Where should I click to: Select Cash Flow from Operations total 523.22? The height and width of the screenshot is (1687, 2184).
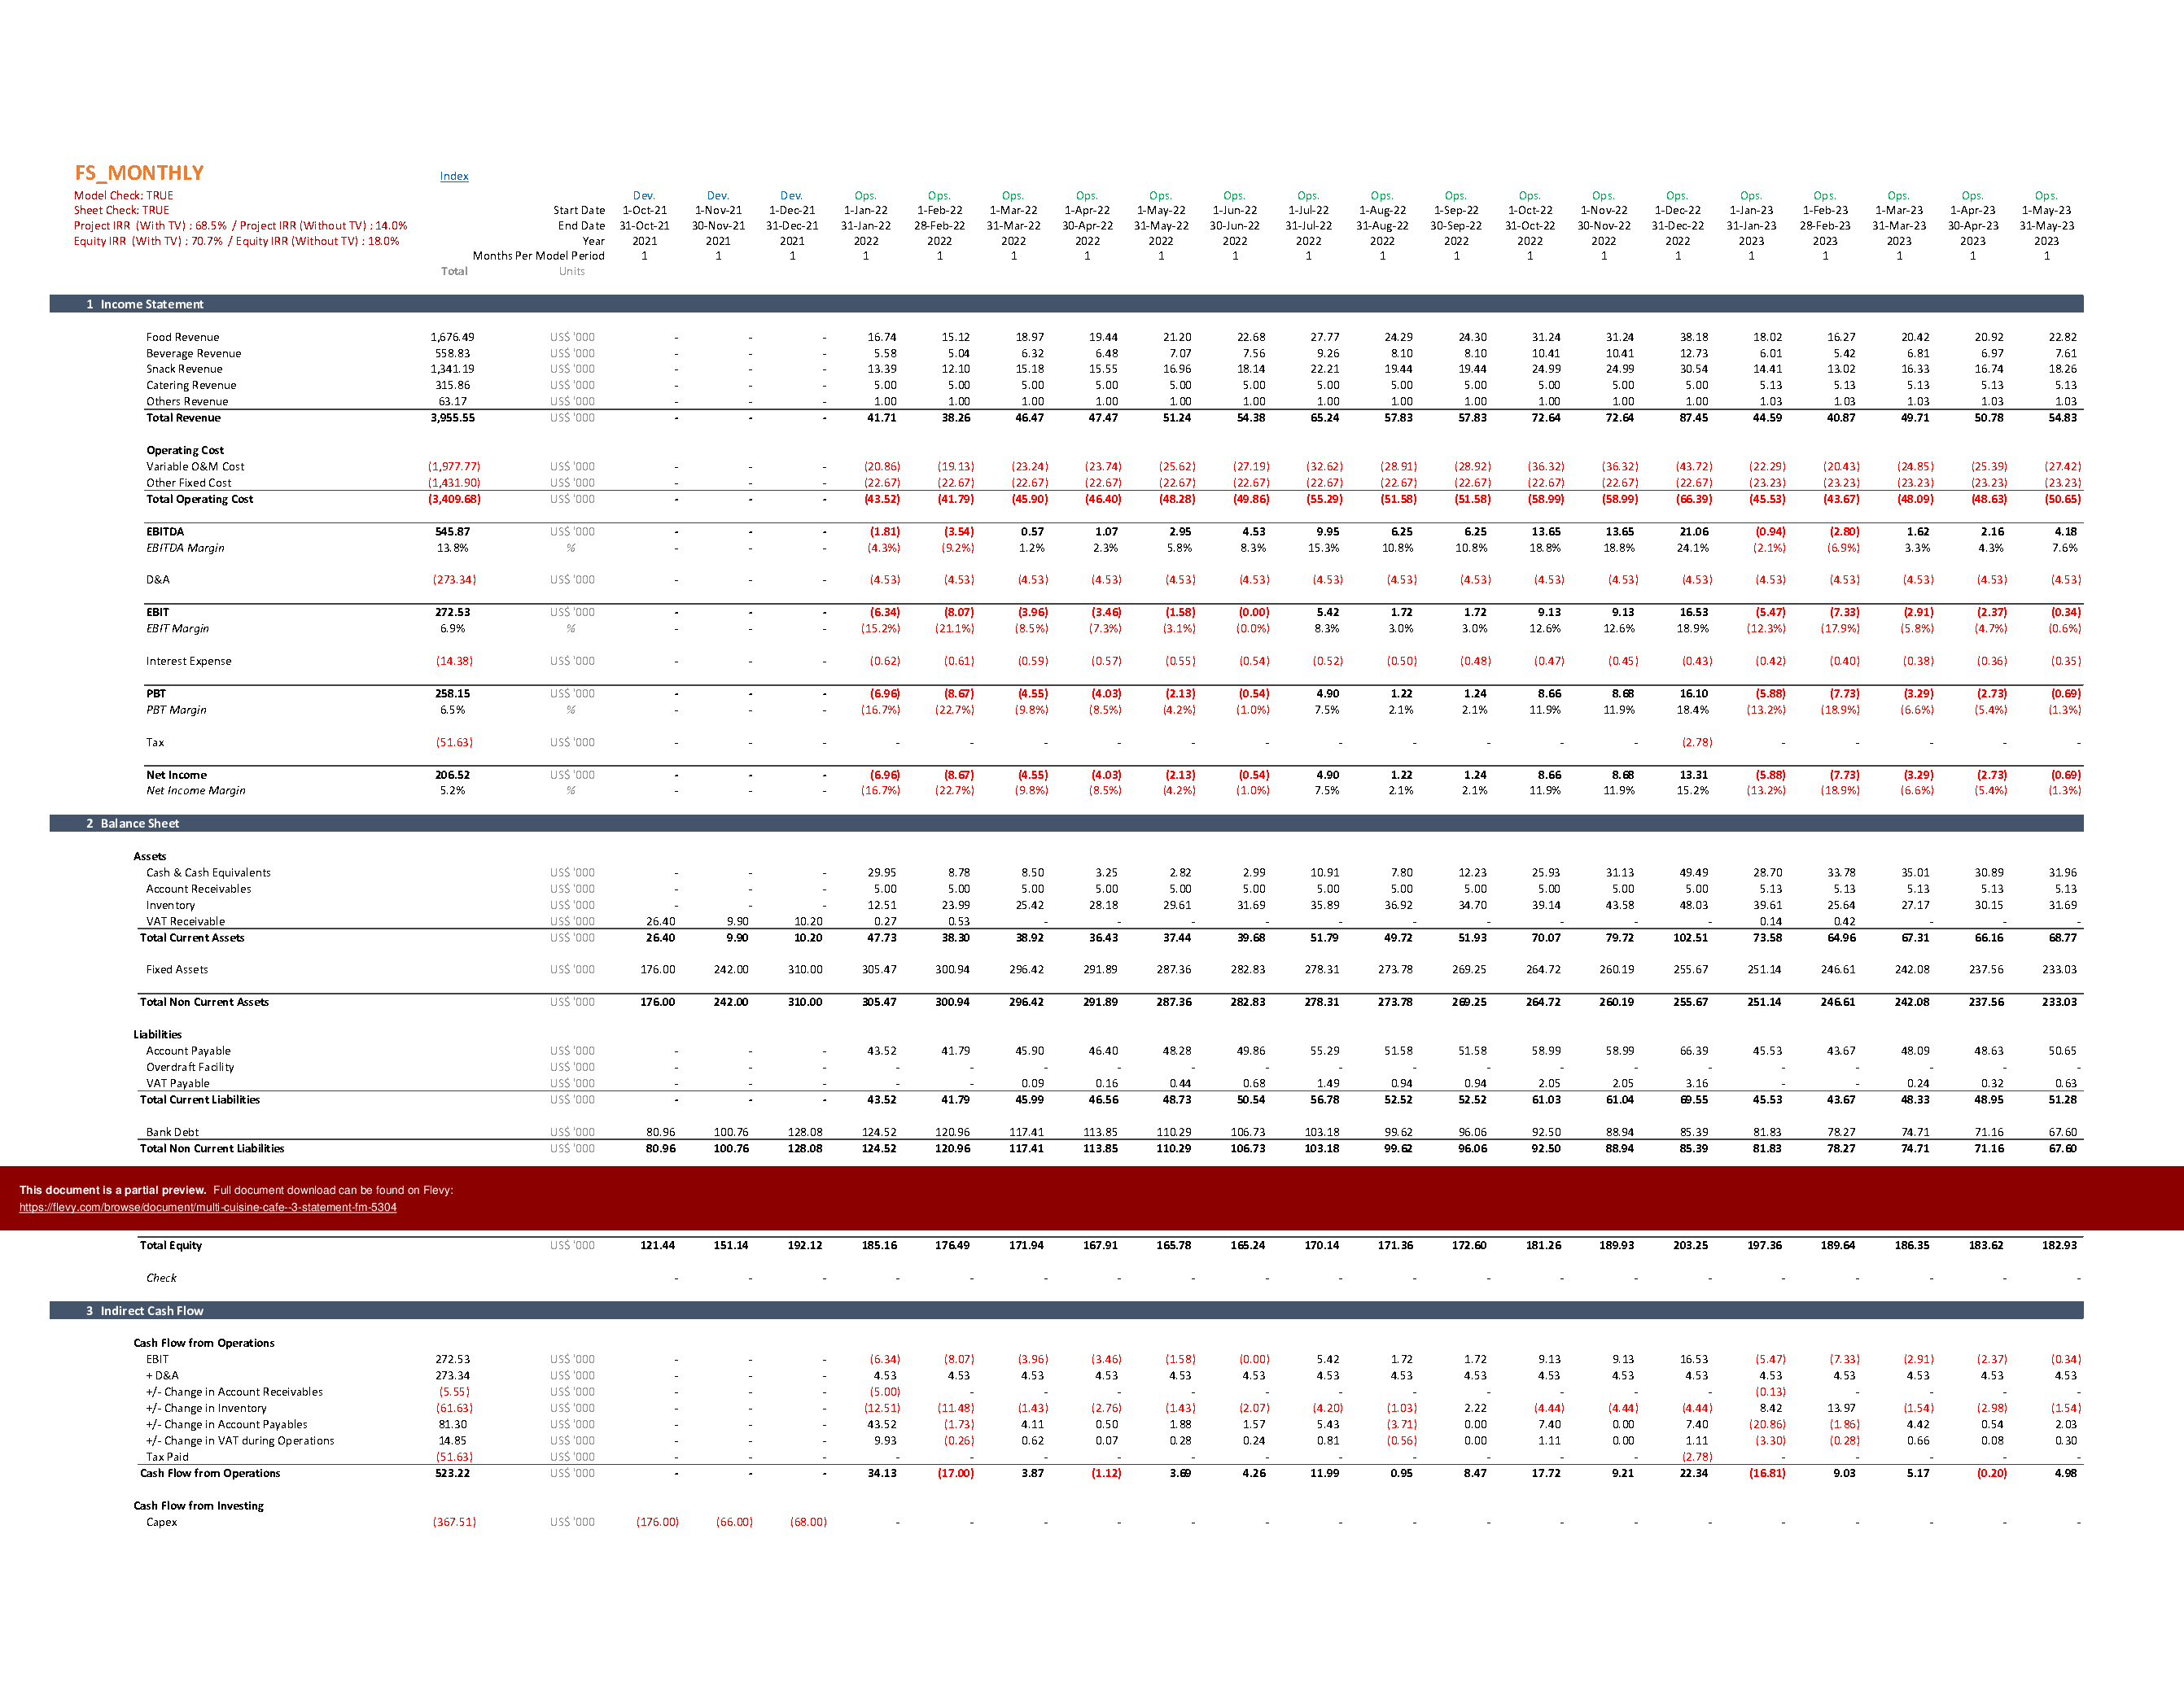pyautogui.click(x=452, y=1473)
